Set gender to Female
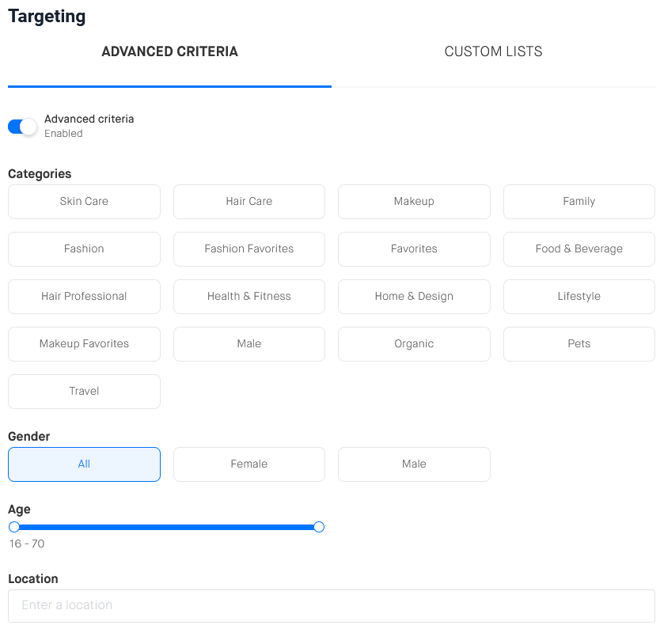 tap(249, 464)
